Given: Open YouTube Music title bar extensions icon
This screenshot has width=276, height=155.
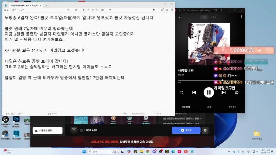Looking at the screenshot, I should coord(216,10).
